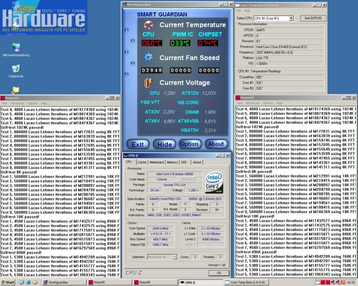Click the gear icon beside Current Fan Speed
This screenshot has width=358, height=286.
[148, 57]
